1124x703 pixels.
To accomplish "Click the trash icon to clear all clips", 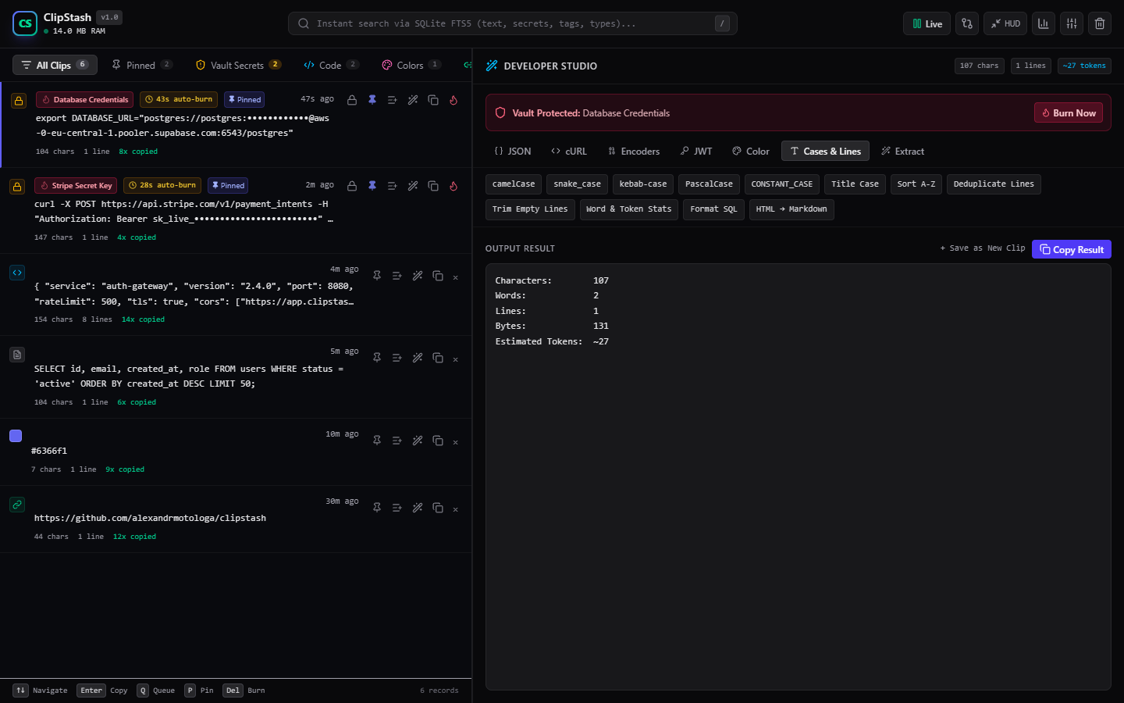I will 1100,23.
